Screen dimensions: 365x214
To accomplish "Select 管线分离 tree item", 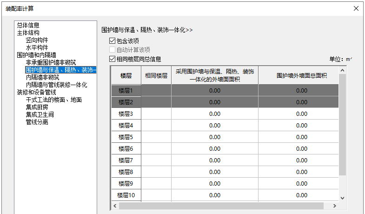I will tap(37, 122).
